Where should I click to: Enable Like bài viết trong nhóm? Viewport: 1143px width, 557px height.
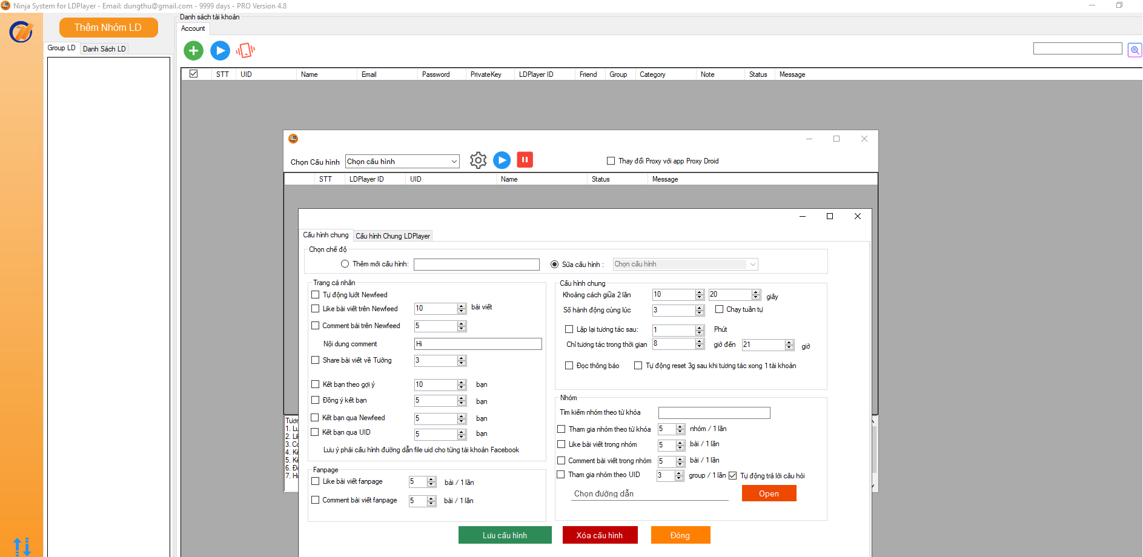[561, 444]
